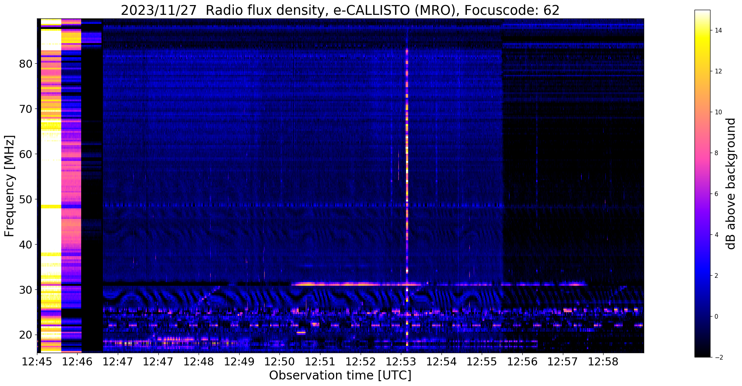Click time tick label 12:50
This screenshot has width=742, height=386.
pyautogui.click(x=279, y=361)
